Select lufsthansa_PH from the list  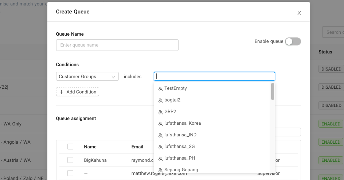tap(180, 158)
